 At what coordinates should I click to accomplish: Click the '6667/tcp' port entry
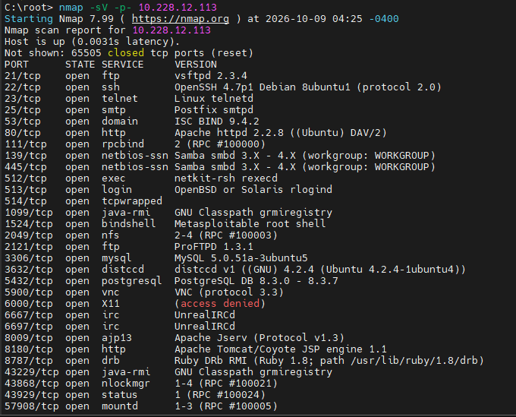click(x=29, y=315)
